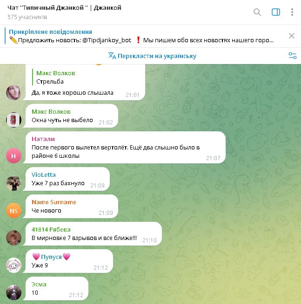Click Пупуся's anime avatar
Image resolution: width=301 pixels, height=304 pixels.
click(x=13, y=265)
